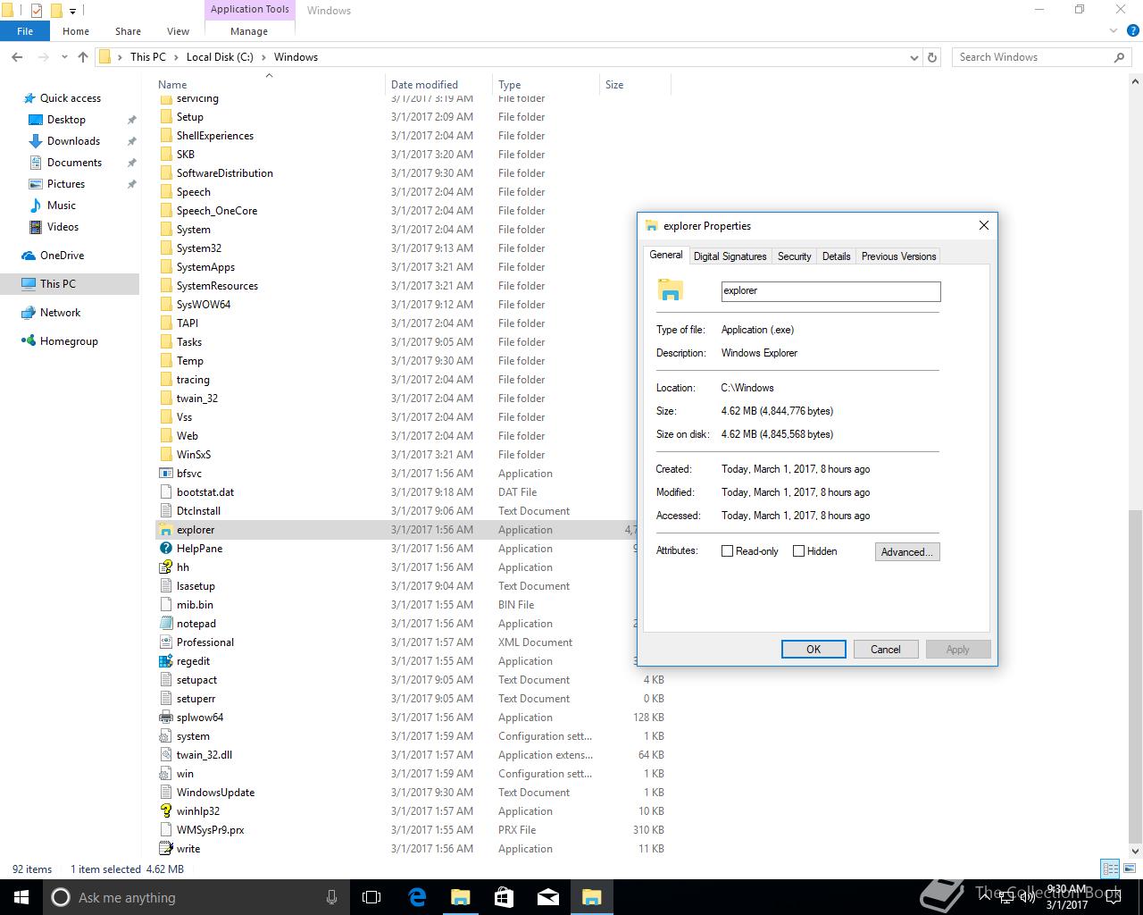
Task: Switch to large icons view button
Action: (x=1129, y=869)
